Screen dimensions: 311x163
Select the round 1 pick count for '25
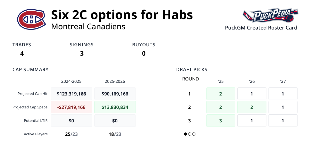[x=221, y=94]
